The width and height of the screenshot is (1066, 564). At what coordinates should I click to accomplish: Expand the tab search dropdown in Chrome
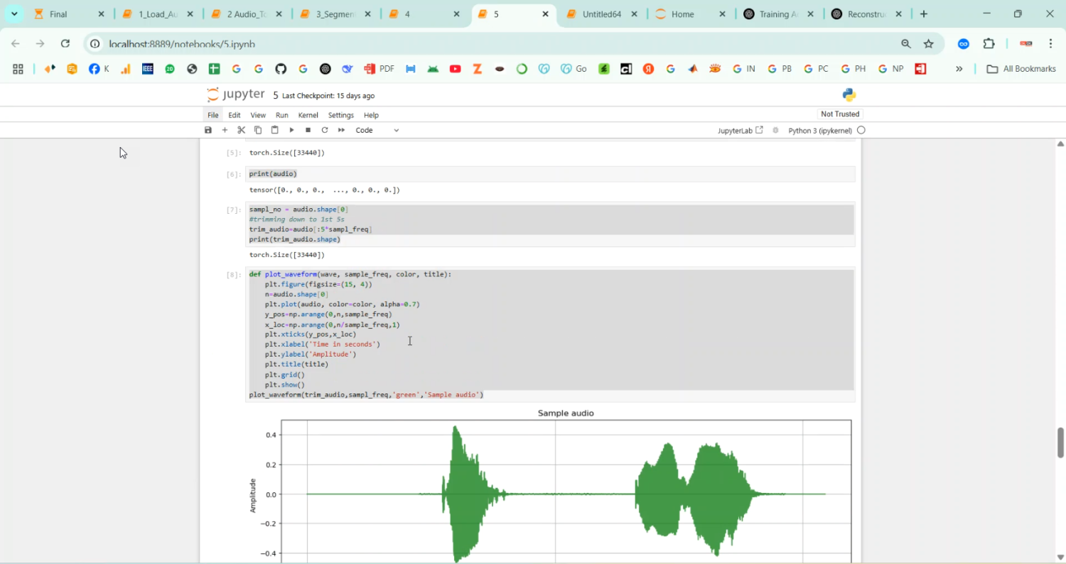[x=14, y=14]
